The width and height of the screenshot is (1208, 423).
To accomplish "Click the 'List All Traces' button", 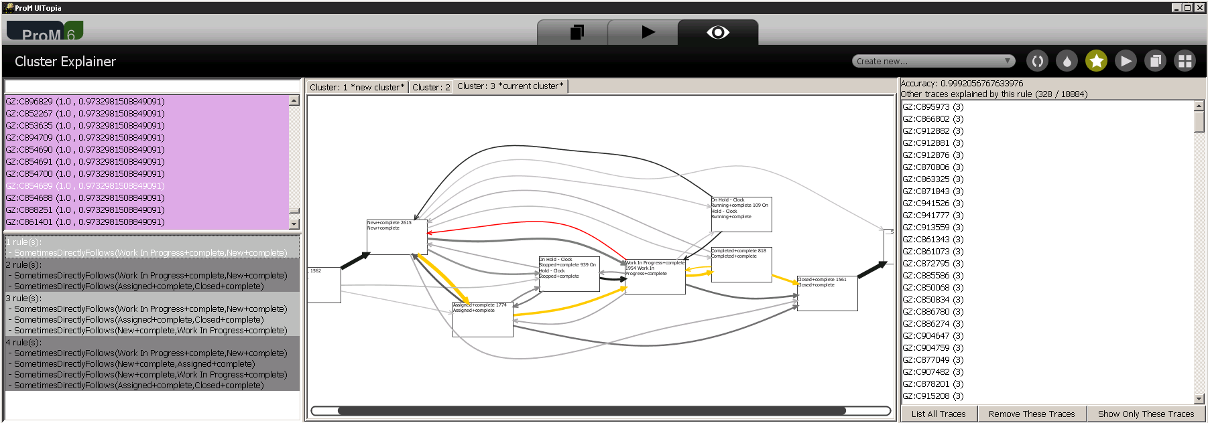I will [939, 414].
